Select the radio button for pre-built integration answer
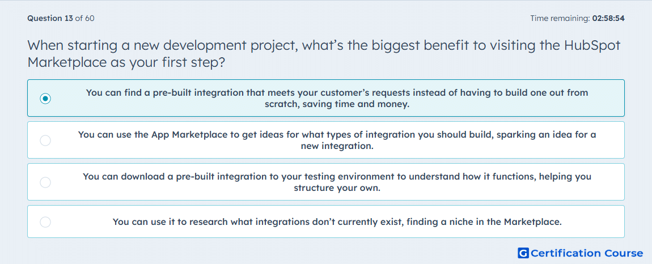Image resolution: width=652 pixels, height=264 pixels. (x=45, y=99)
